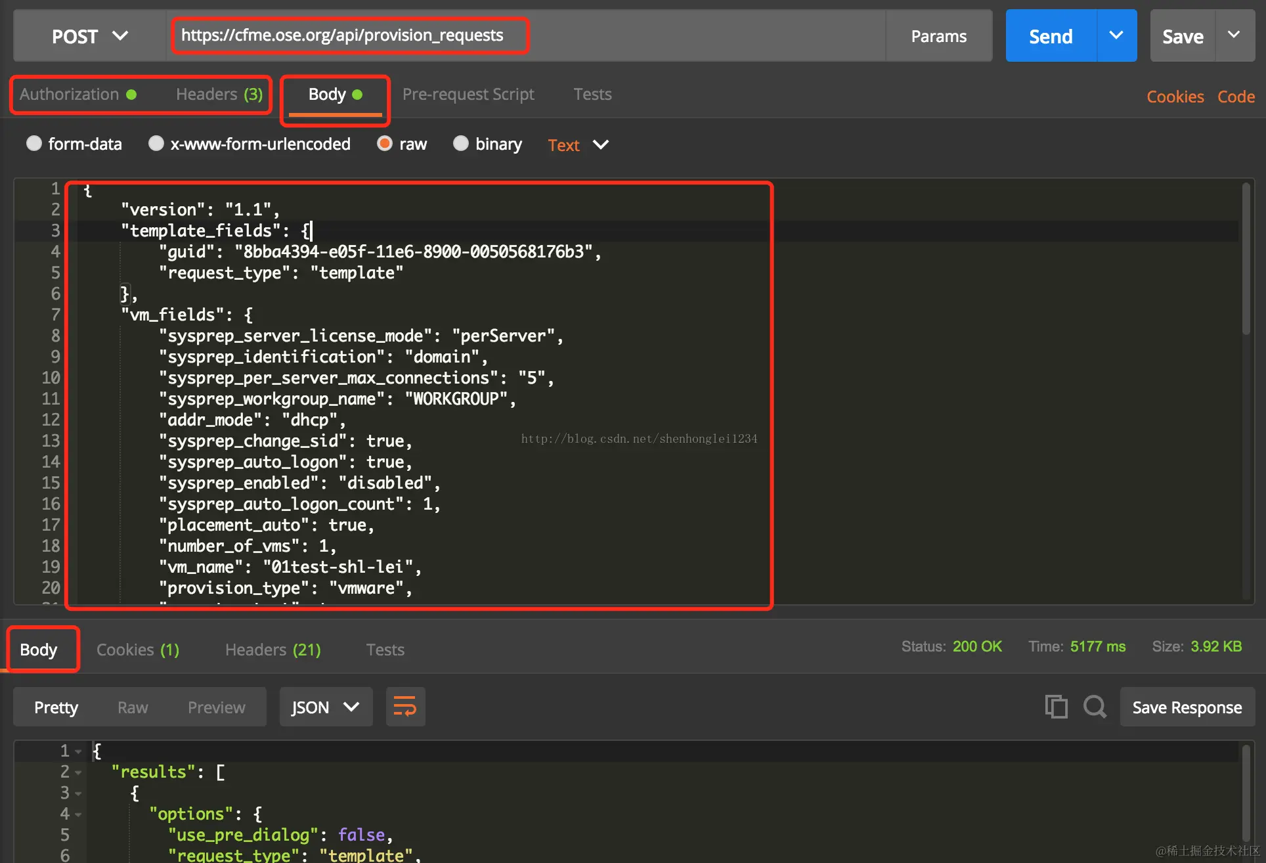This screenshot has height=863, width=1266.
Task: Collapse line 4 "options" fold arrow
Action: (78, 814)
